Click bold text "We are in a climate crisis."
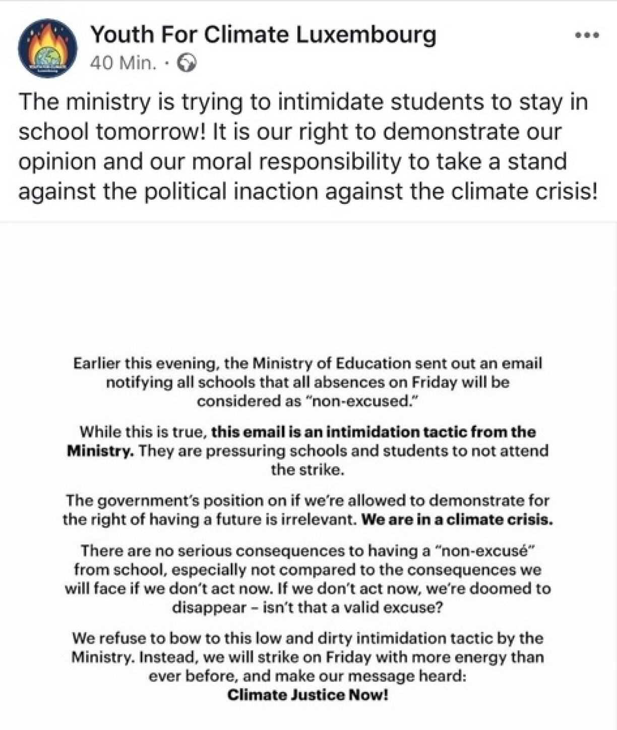The width and height of the screenshot is (617, 730). click(x=457, y=520)
